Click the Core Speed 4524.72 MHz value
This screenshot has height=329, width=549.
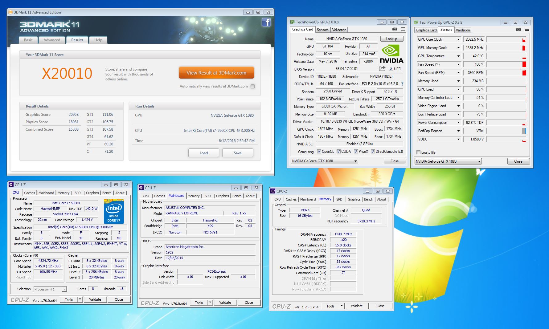pyautogui.click(x=48, y=261)
